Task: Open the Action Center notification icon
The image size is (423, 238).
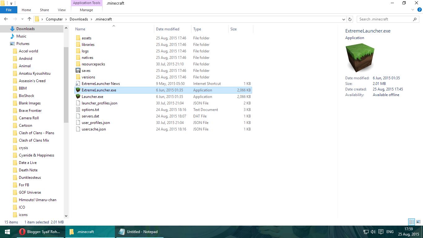Action: coord(381,232)
